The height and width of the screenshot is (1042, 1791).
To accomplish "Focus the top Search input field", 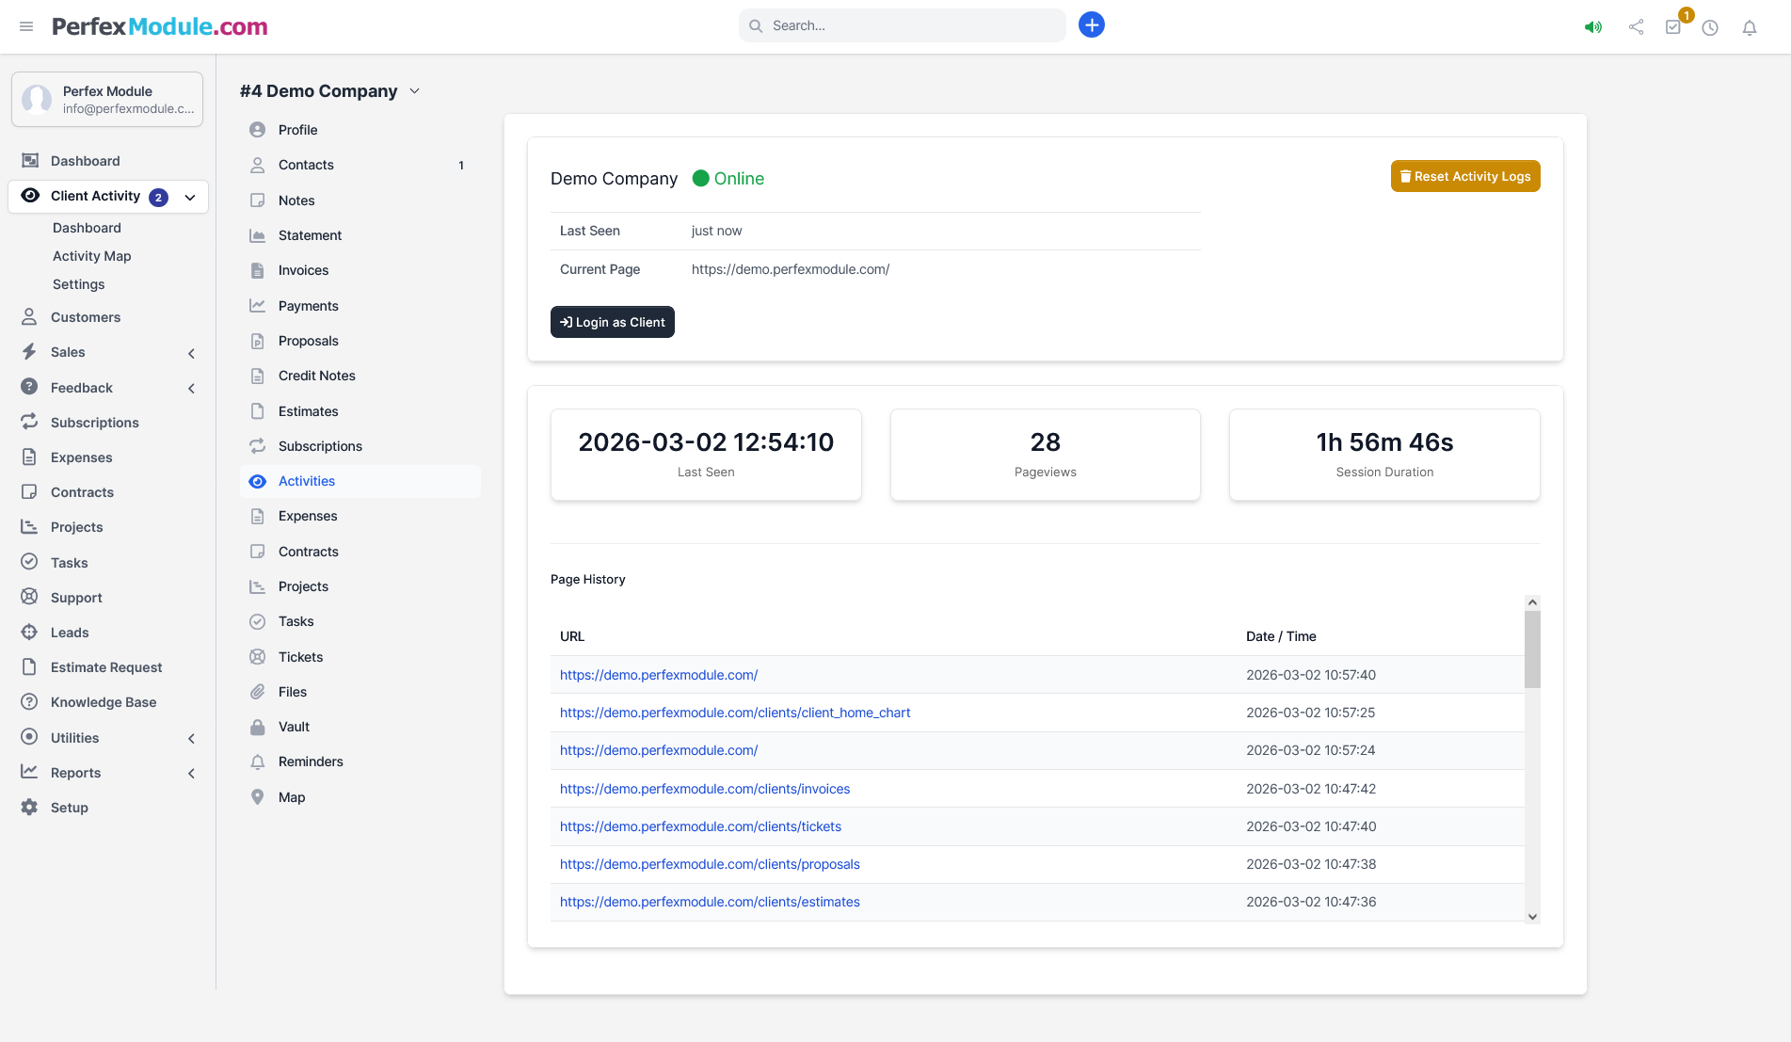I will 902,25.
